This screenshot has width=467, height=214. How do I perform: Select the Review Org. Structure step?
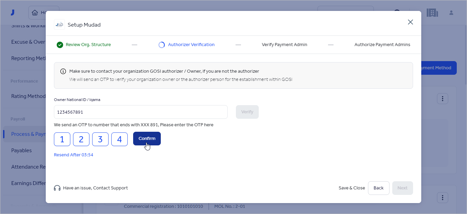pos(88,45)
